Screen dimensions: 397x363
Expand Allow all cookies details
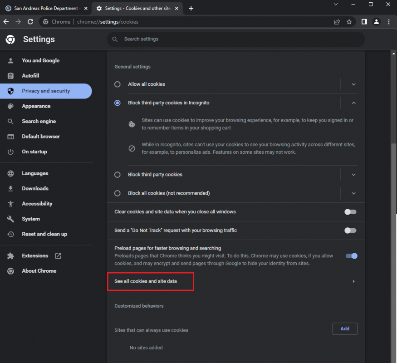[x=354, y=84]
